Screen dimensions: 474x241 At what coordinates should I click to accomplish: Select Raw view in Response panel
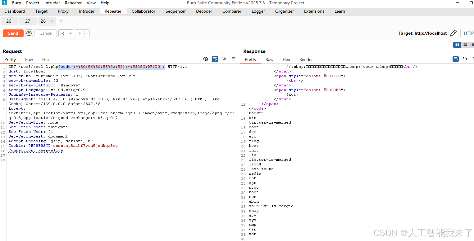(x=269, y=59)
